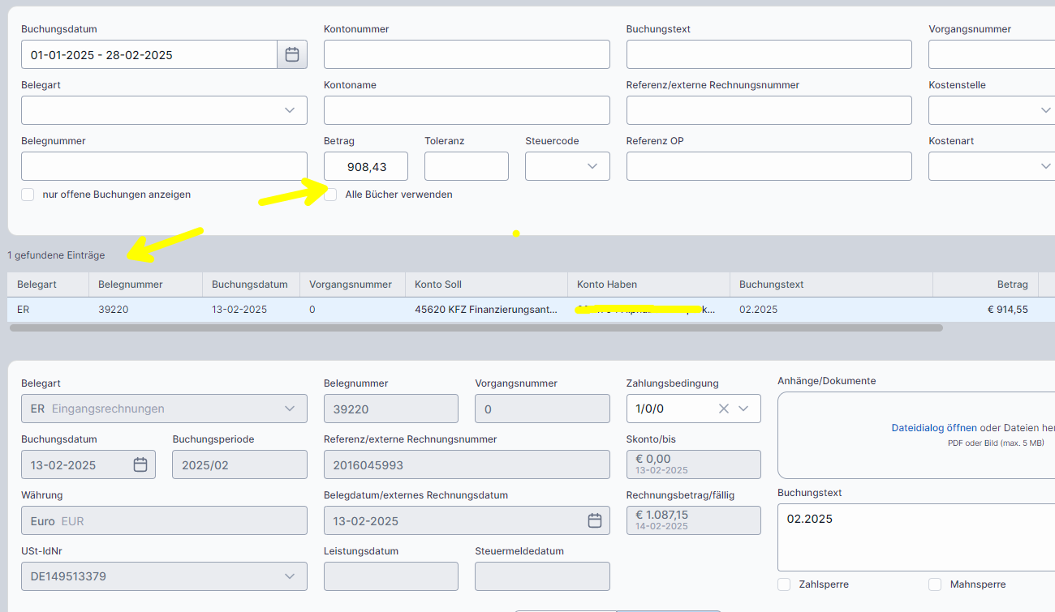Viewport: 1055px width, 612px height.
Task: Clear the Zahlungsbedingung value with X
Action: click(724, 409)
